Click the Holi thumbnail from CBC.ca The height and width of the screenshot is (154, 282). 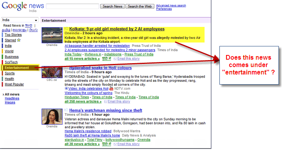52,72
